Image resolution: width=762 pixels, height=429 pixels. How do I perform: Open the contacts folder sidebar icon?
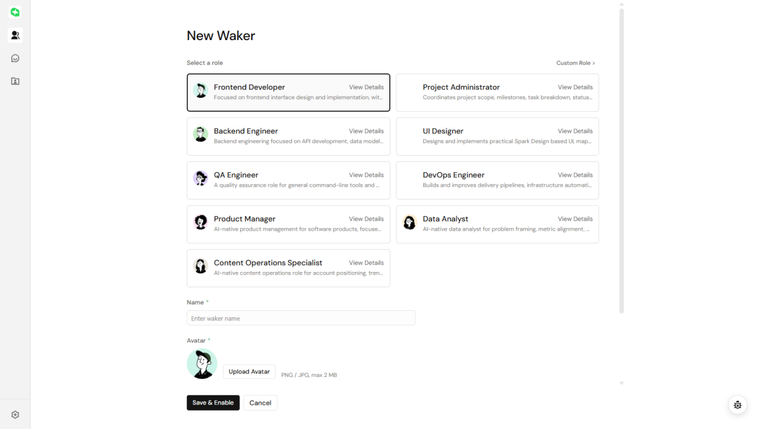pos(15,81)
